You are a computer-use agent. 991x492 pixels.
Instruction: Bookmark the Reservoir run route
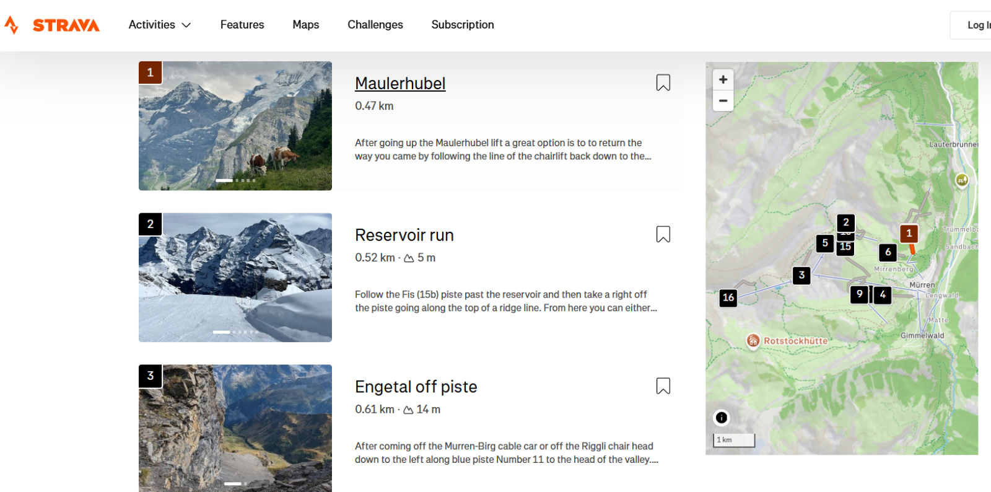click(663, 234)
